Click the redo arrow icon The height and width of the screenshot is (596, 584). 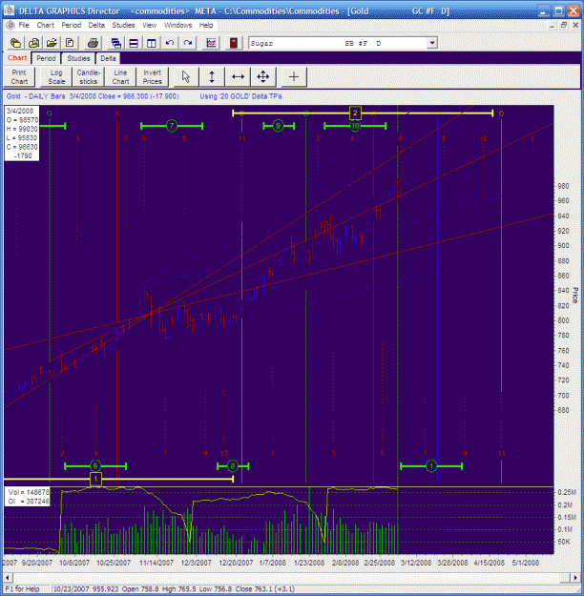[x=188, y=43]
